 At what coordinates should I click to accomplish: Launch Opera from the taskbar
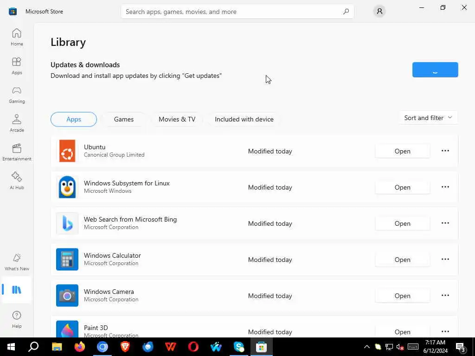coord(193,347)
